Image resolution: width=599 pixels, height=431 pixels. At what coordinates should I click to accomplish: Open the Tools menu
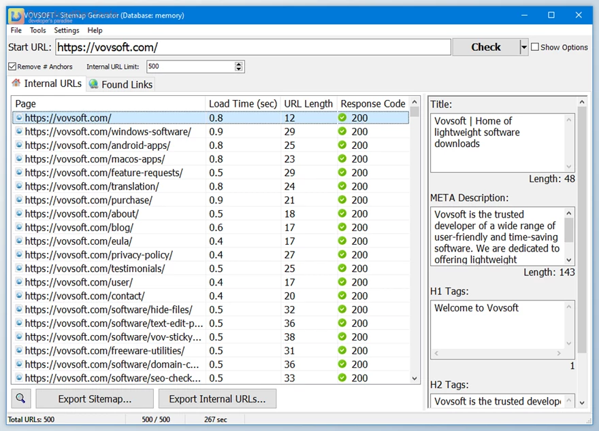coord(38,30)
